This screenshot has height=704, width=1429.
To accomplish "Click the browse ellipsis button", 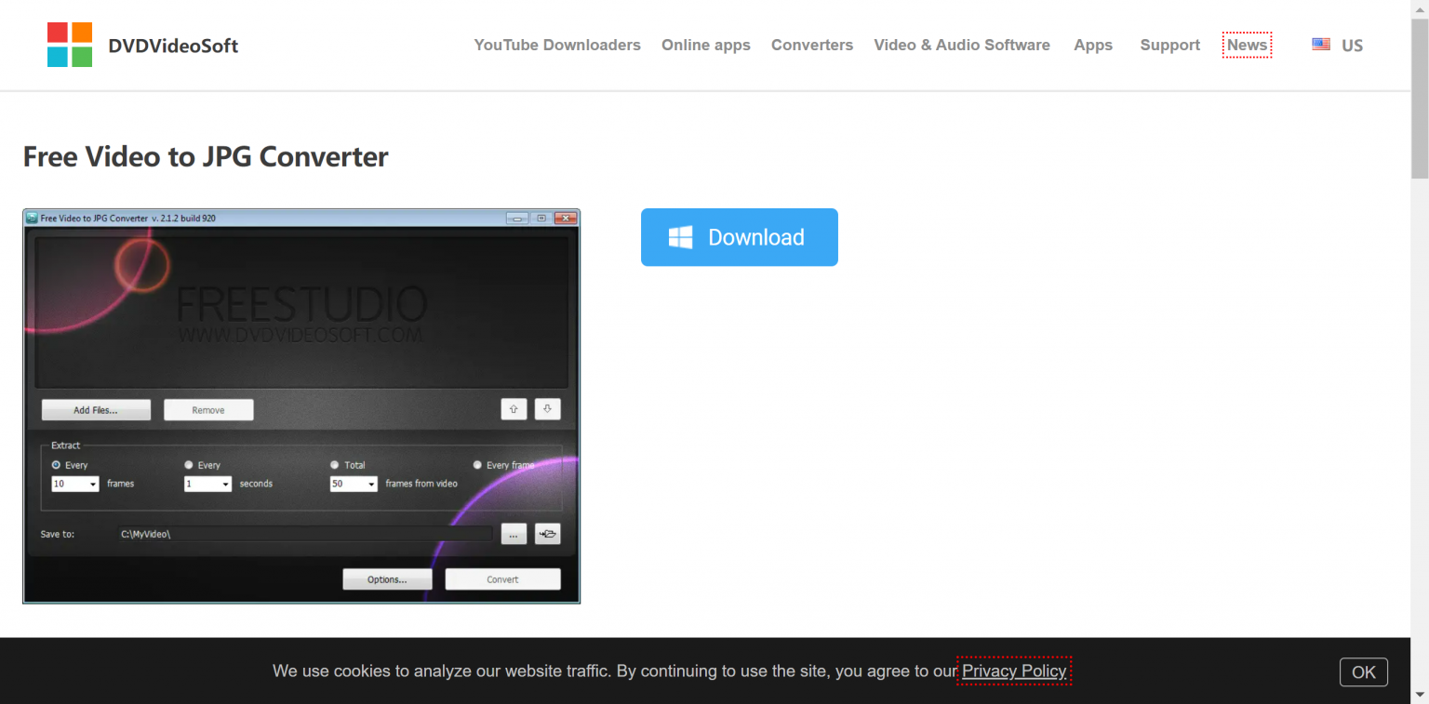I will click(x=514, y=534).
